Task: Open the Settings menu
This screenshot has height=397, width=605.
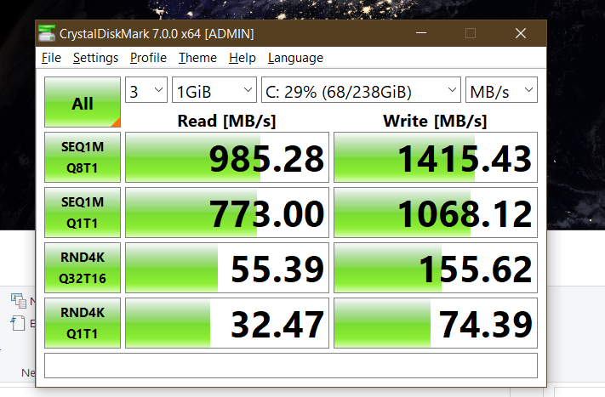Action: point(95,58)
